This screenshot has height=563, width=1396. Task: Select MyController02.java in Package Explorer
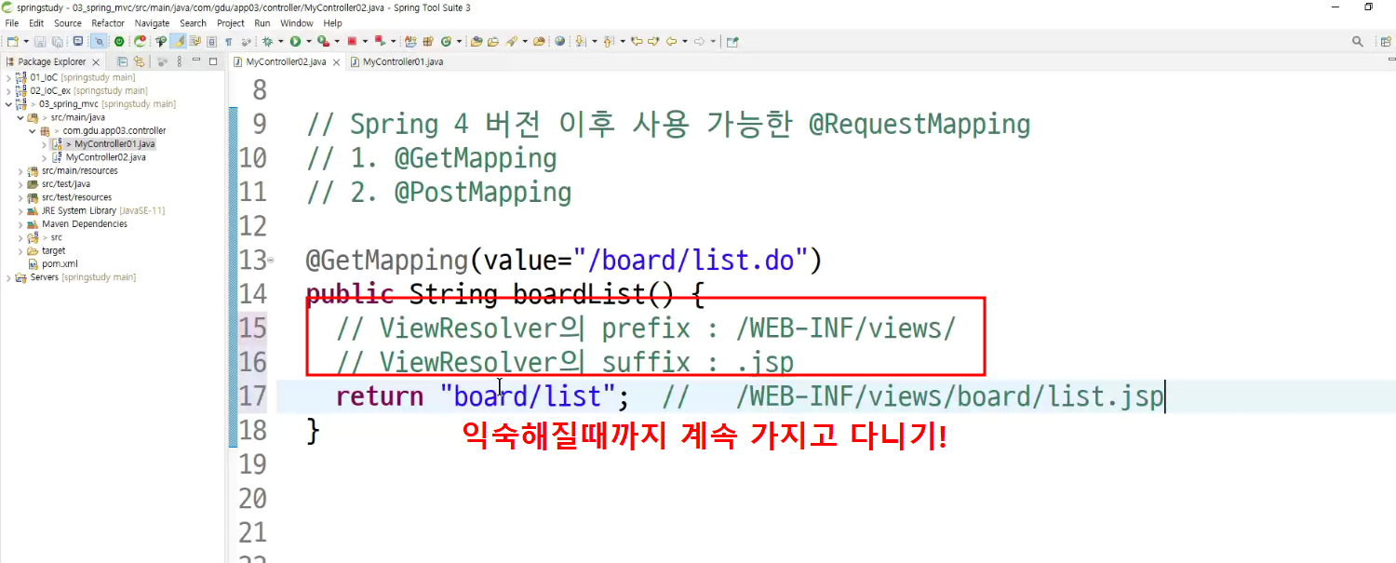[105, 157]
